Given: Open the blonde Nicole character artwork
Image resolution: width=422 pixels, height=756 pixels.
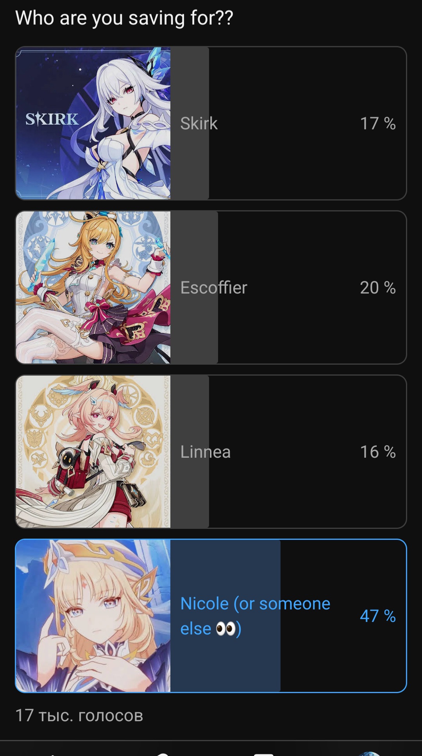Looking at the screenshot, I should (x=93, y=616).
